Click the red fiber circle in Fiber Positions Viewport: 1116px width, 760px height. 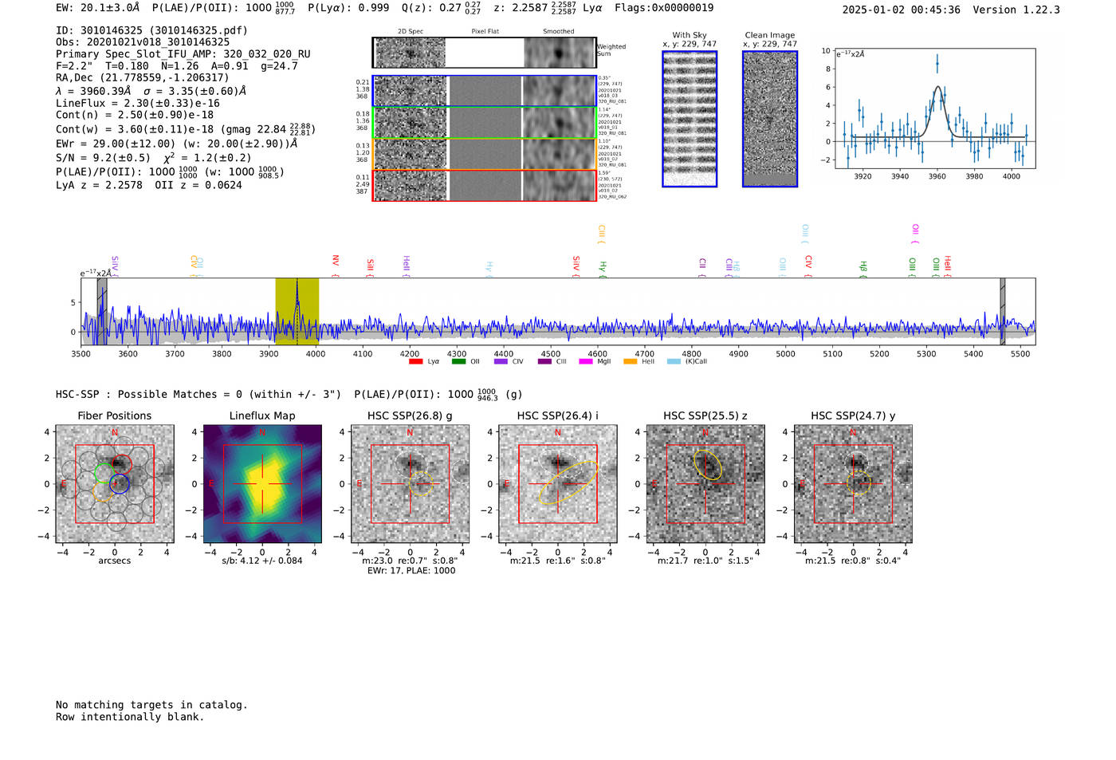point(121,463)
